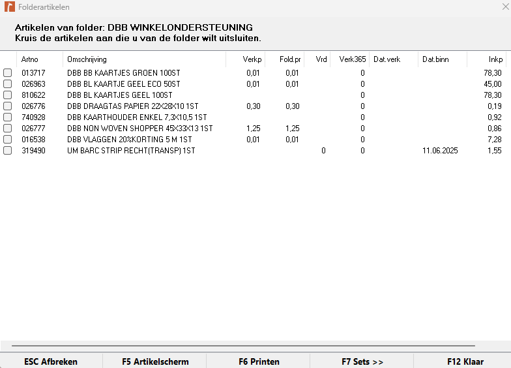Viewport: 511px width, 368px height.
Task: Click the Verkp column header
Action: pyautogui.click(x=246, y=59)
